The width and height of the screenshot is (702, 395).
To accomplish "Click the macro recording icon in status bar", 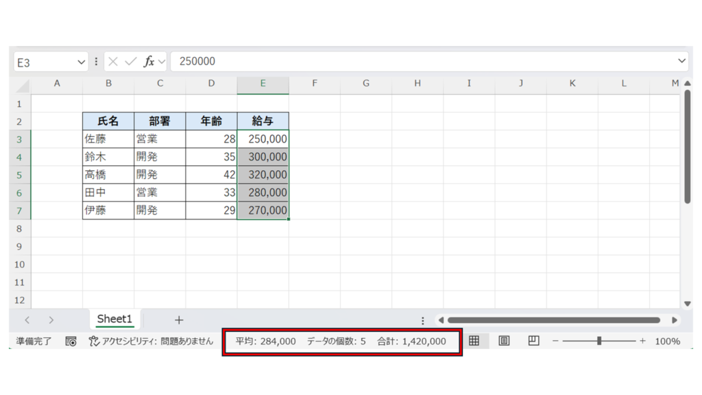I will coord(71,342).
